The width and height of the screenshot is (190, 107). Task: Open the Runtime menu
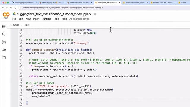click(x=46, y=19)
